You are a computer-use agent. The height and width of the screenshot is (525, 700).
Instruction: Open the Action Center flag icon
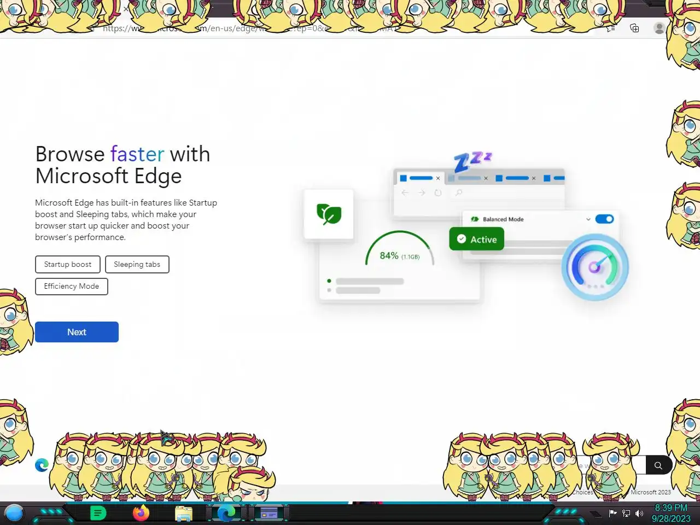point(613,513)
